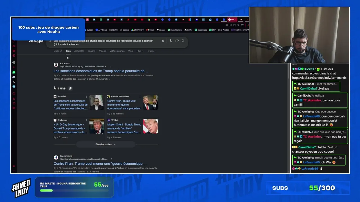Switch to the Images tab

[92, 51]
